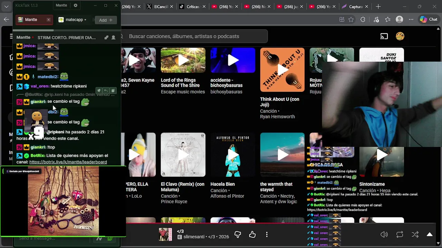Open chatters list icon in KickTalk header

point(113,38)
